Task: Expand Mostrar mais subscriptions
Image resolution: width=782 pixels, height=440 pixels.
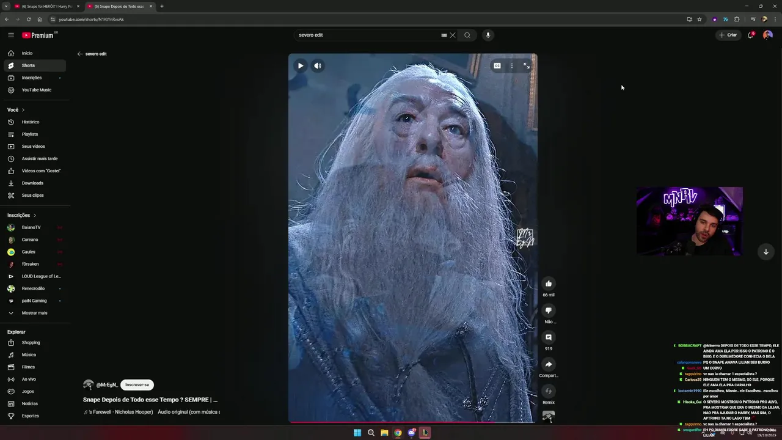Action: coord(35,313)
